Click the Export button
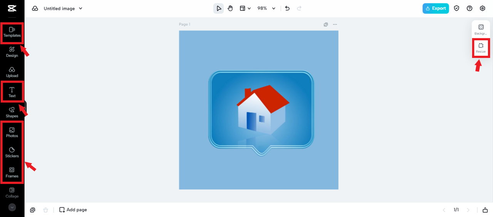493x217 pixels. (436, 8)
